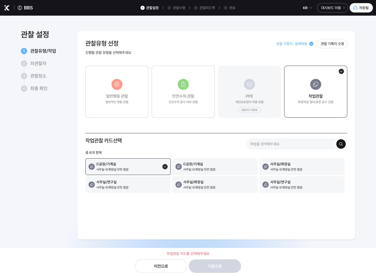Select top-row 사무실/화장실 card title

(280, 164)
